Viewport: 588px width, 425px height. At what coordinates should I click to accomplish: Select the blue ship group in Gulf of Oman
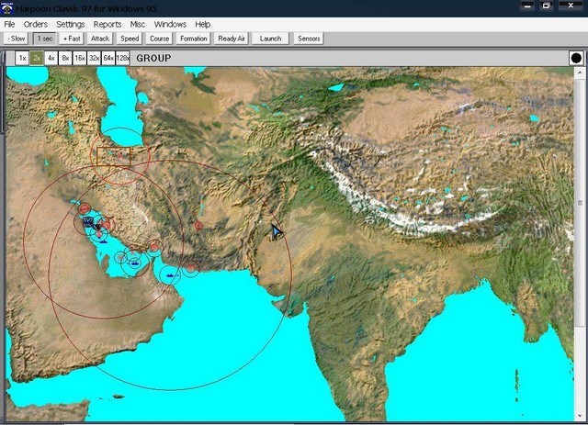tap(170, 273)
